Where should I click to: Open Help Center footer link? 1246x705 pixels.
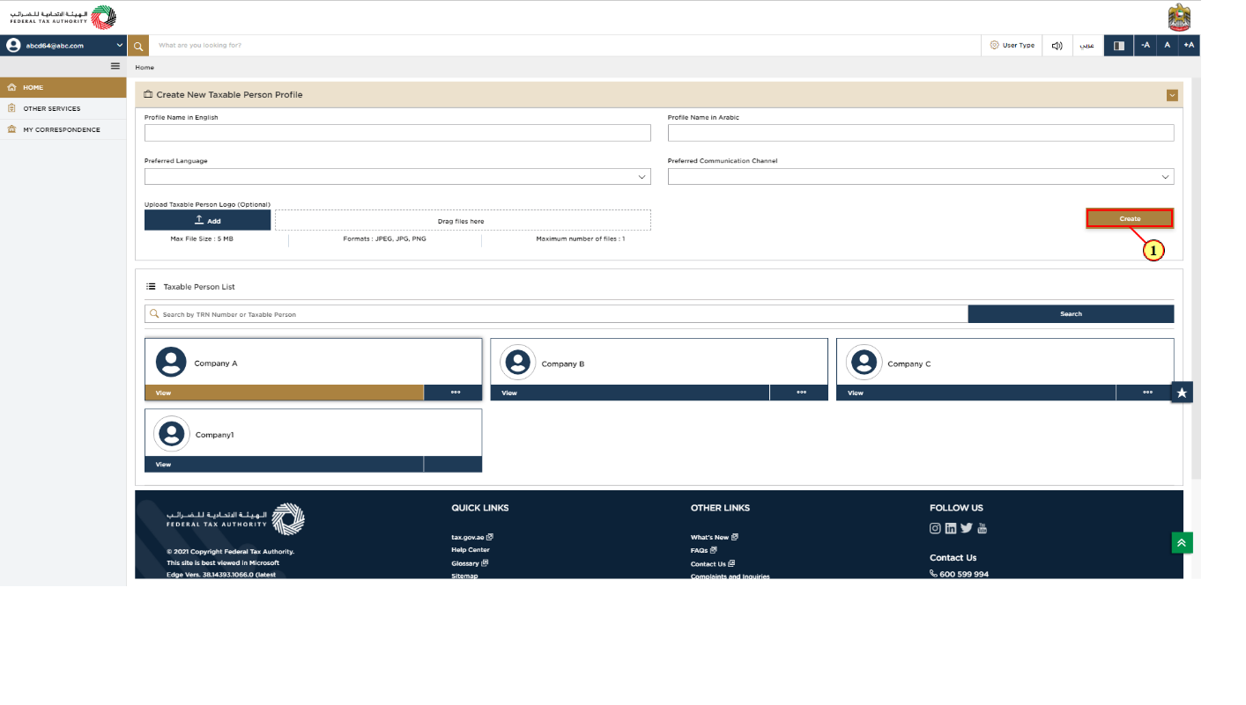471,550
